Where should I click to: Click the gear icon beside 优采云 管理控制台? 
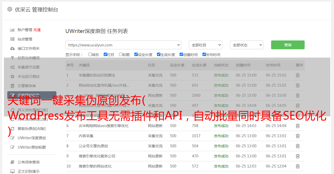pos(10,9)
